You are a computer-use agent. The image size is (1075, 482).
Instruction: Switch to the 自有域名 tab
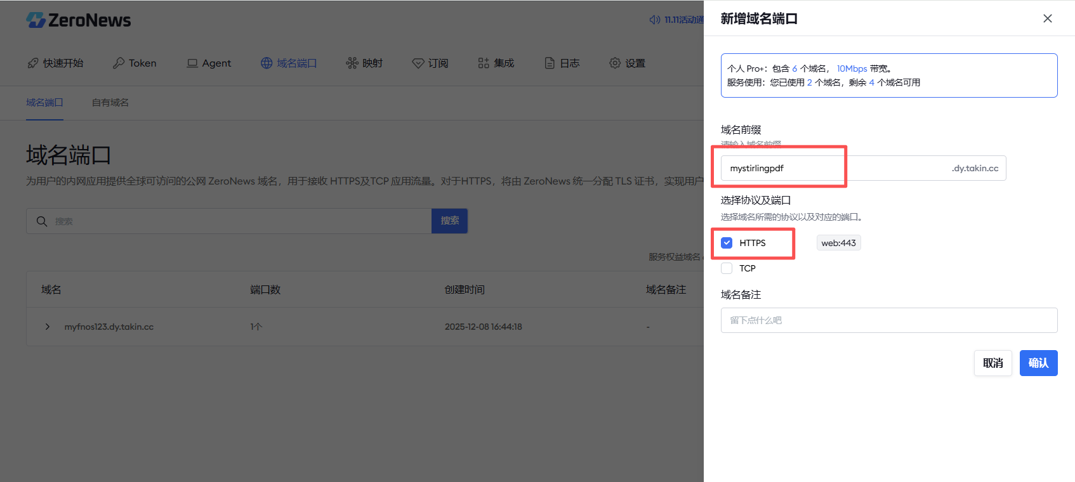click(110, 103)
